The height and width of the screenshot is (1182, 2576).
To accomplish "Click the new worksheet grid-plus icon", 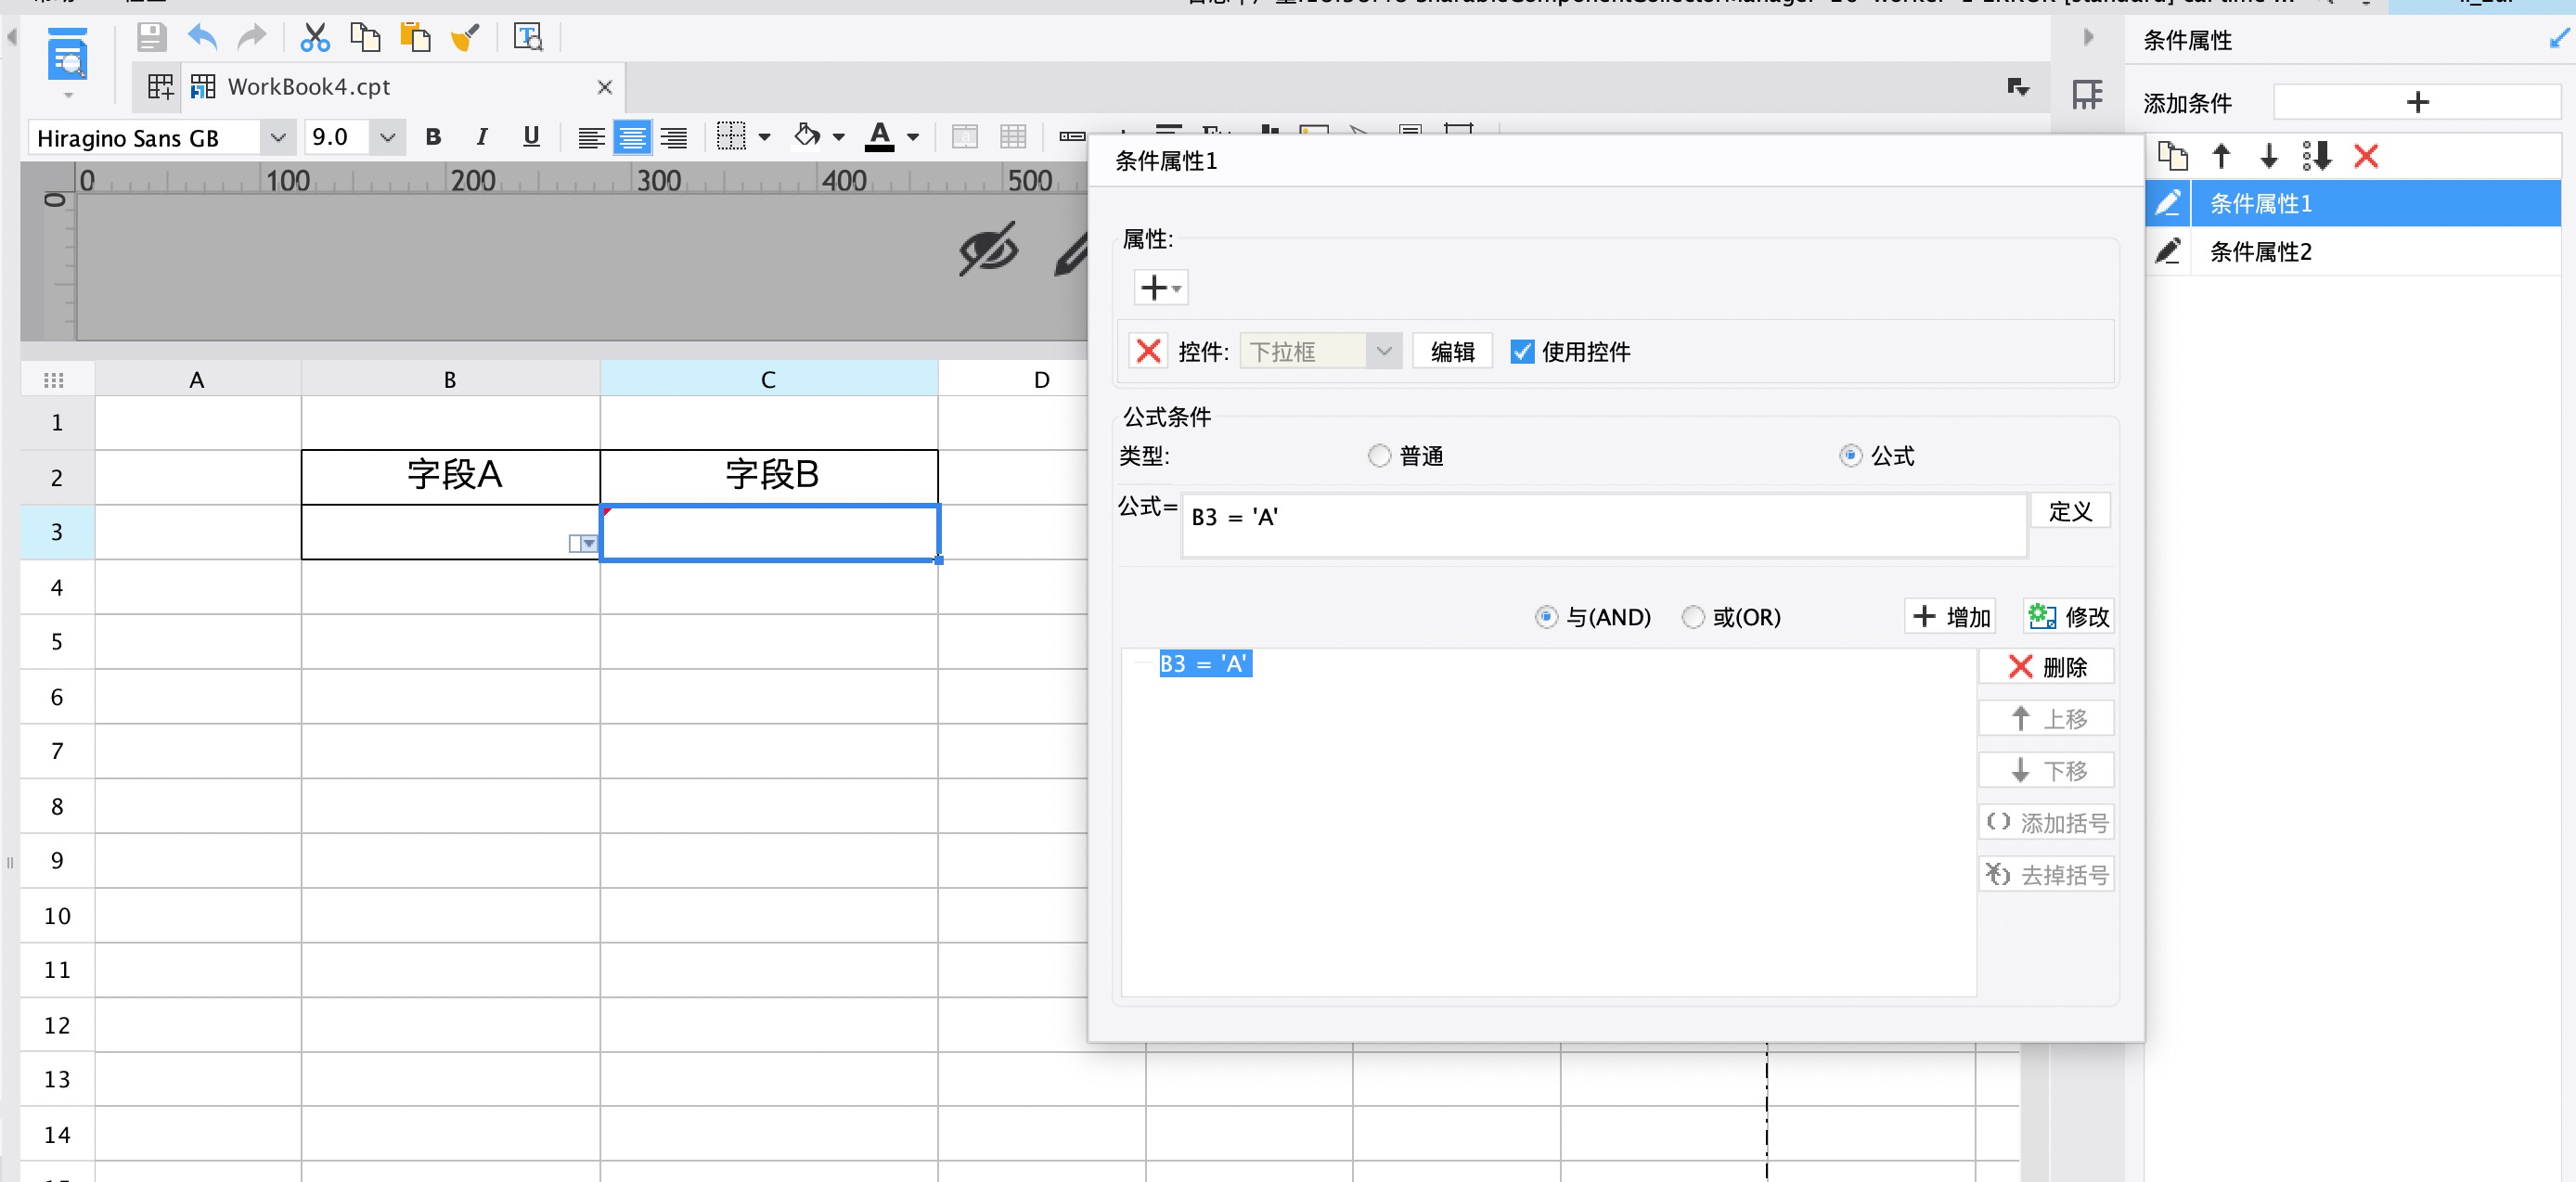I will pyautogui.click(x=160, y=87).
